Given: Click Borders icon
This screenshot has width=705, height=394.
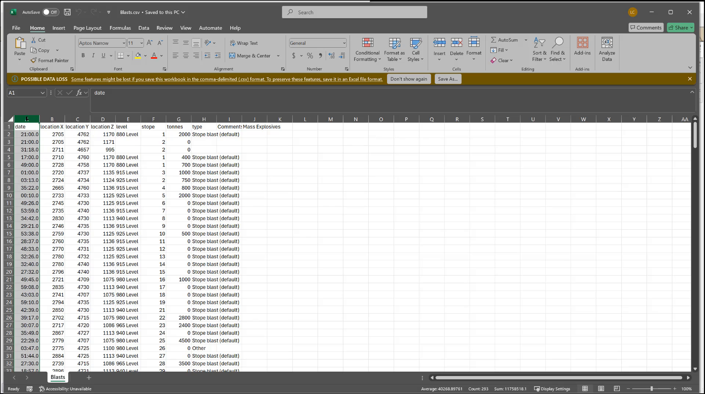Looking at the screenshot, I should point(120,55).
